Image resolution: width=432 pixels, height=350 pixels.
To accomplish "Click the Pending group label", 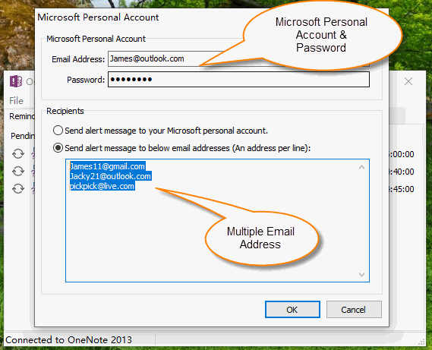I will pos(23,136).
